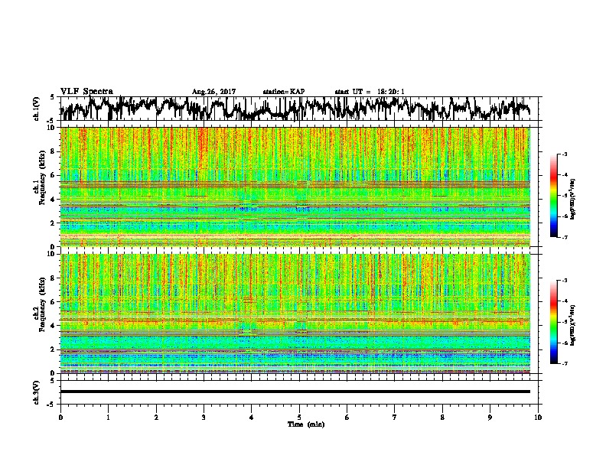Click the lower color scale log(PSD) unit label
The height and width of the screenshot is (468, 606).
pos(572,325)
